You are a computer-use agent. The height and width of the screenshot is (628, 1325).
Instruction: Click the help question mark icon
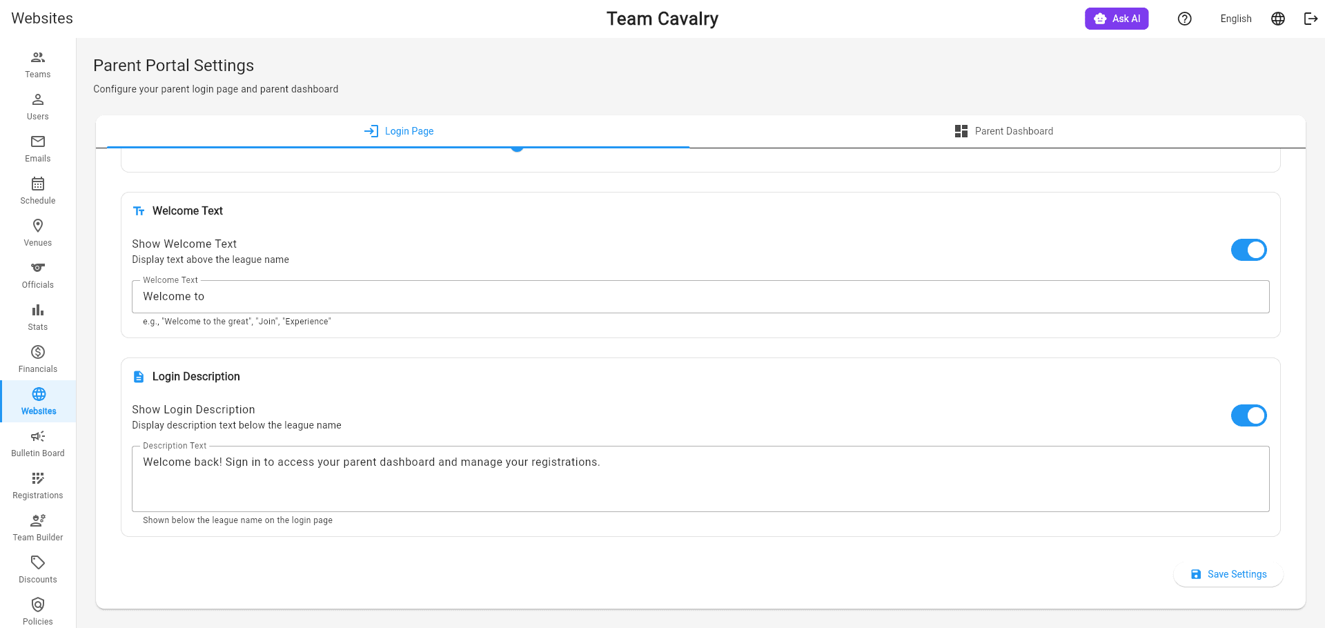point(1185,19)
